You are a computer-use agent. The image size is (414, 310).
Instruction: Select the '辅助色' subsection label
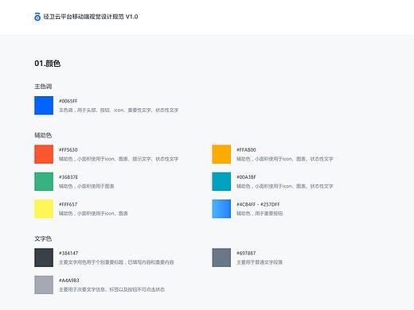(43, 135)
